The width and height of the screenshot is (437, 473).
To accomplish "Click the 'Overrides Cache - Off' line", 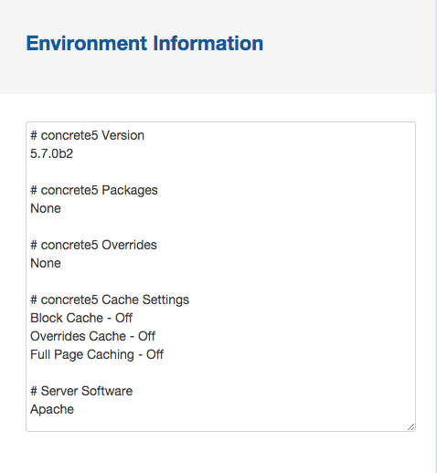I will click(x=92, y=336).
